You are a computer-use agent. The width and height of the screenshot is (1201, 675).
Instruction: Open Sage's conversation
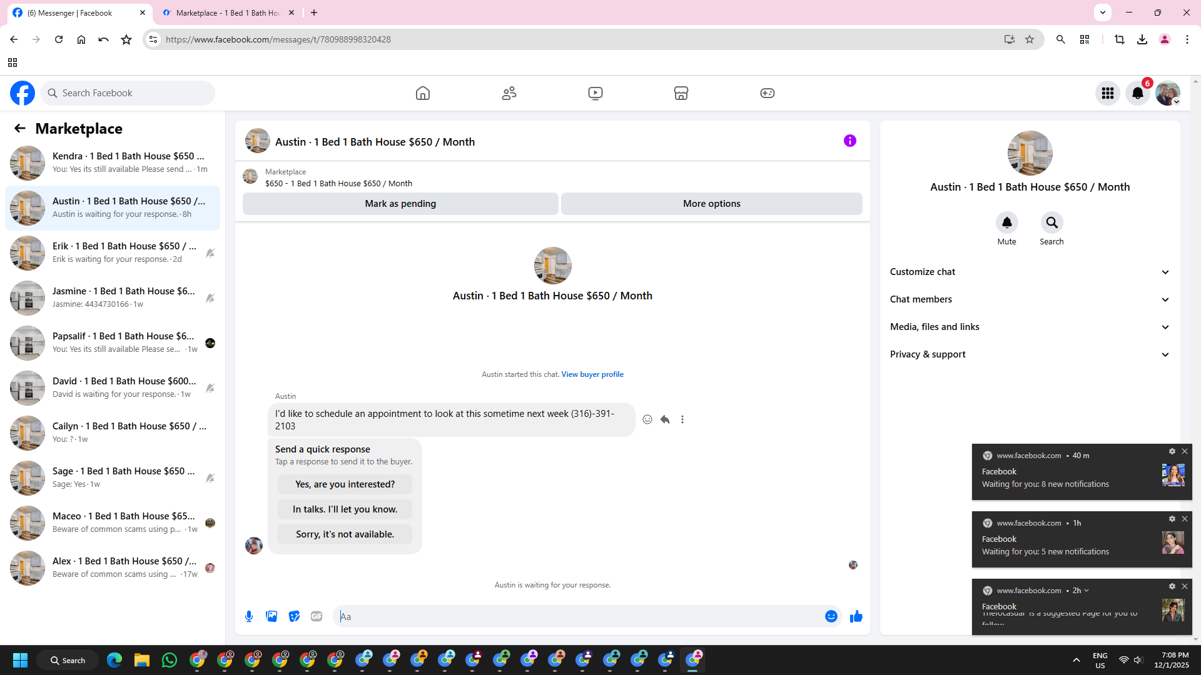point(113,477)
